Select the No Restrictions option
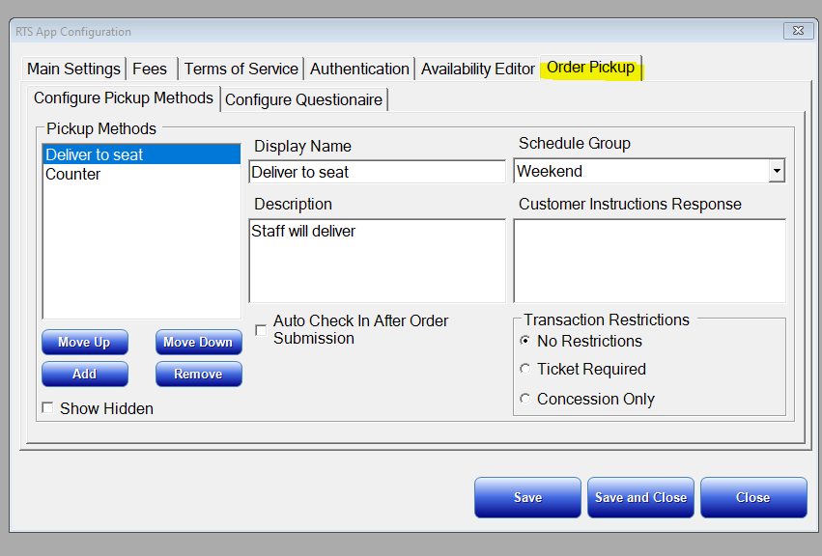The width and height of the screenshot is (822, 556). click(524, 341)
